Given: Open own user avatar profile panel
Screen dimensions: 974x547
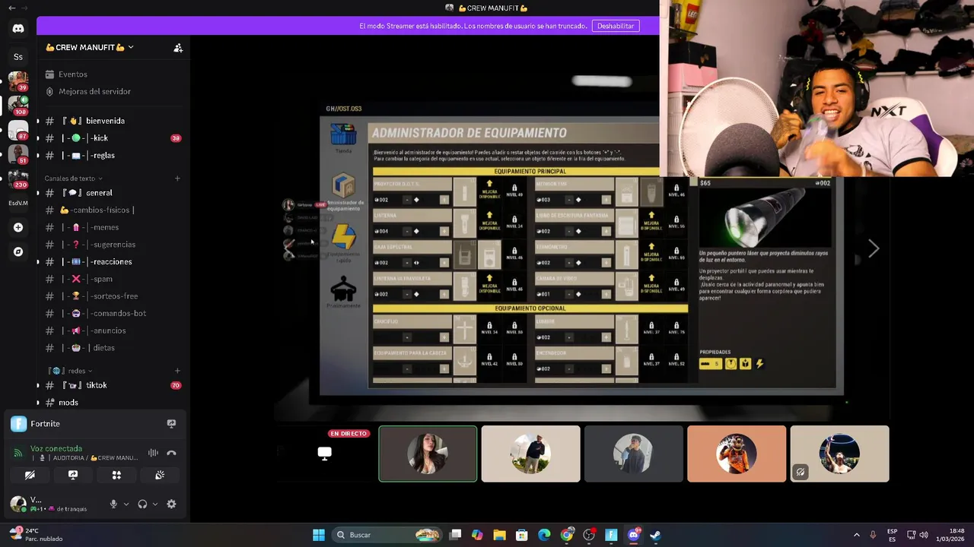Looking at the screenshot, I should (x=18, y=504).
